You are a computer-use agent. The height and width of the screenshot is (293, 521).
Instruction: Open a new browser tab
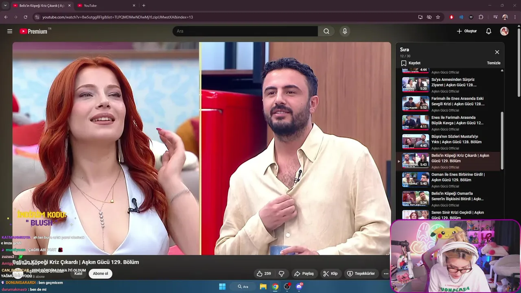tap(144, 6)
